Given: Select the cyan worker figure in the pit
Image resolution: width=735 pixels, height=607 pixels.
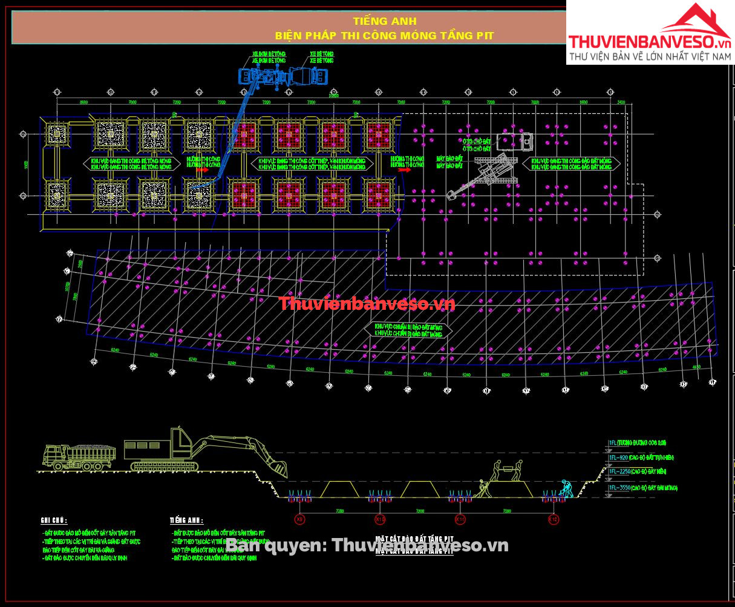Looking at the screenshot, I should click(567, 489).
